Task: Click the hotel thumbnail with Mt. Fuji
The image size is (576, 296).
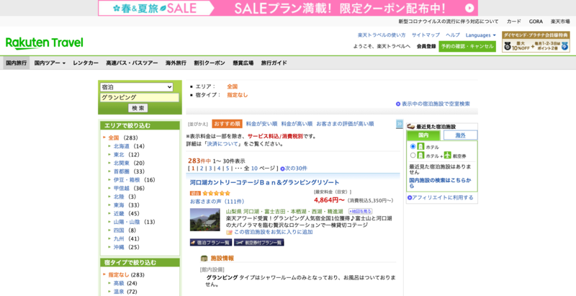Action: coord(204,220)
